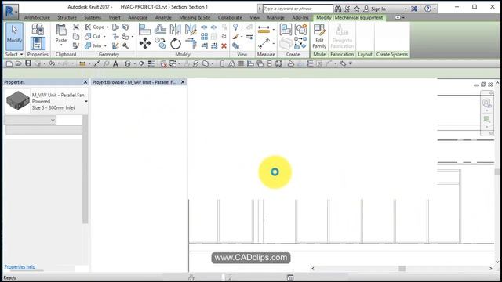This screenshot has width=502, height=282.
Task: Select Mirror - Draw Axis tool
Action: point(191,30)
